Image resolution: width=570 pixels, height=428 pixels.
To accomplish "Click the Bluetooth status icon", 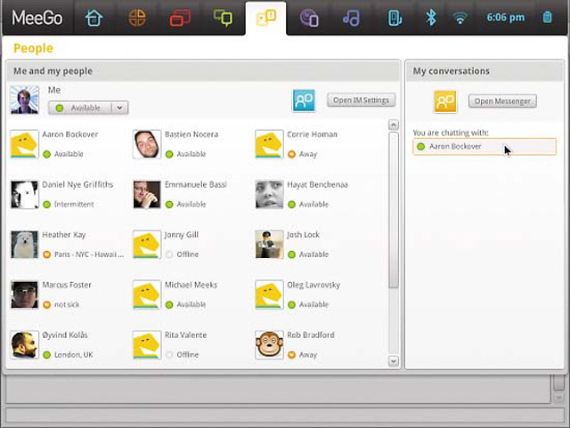I will tap(431, 18).
